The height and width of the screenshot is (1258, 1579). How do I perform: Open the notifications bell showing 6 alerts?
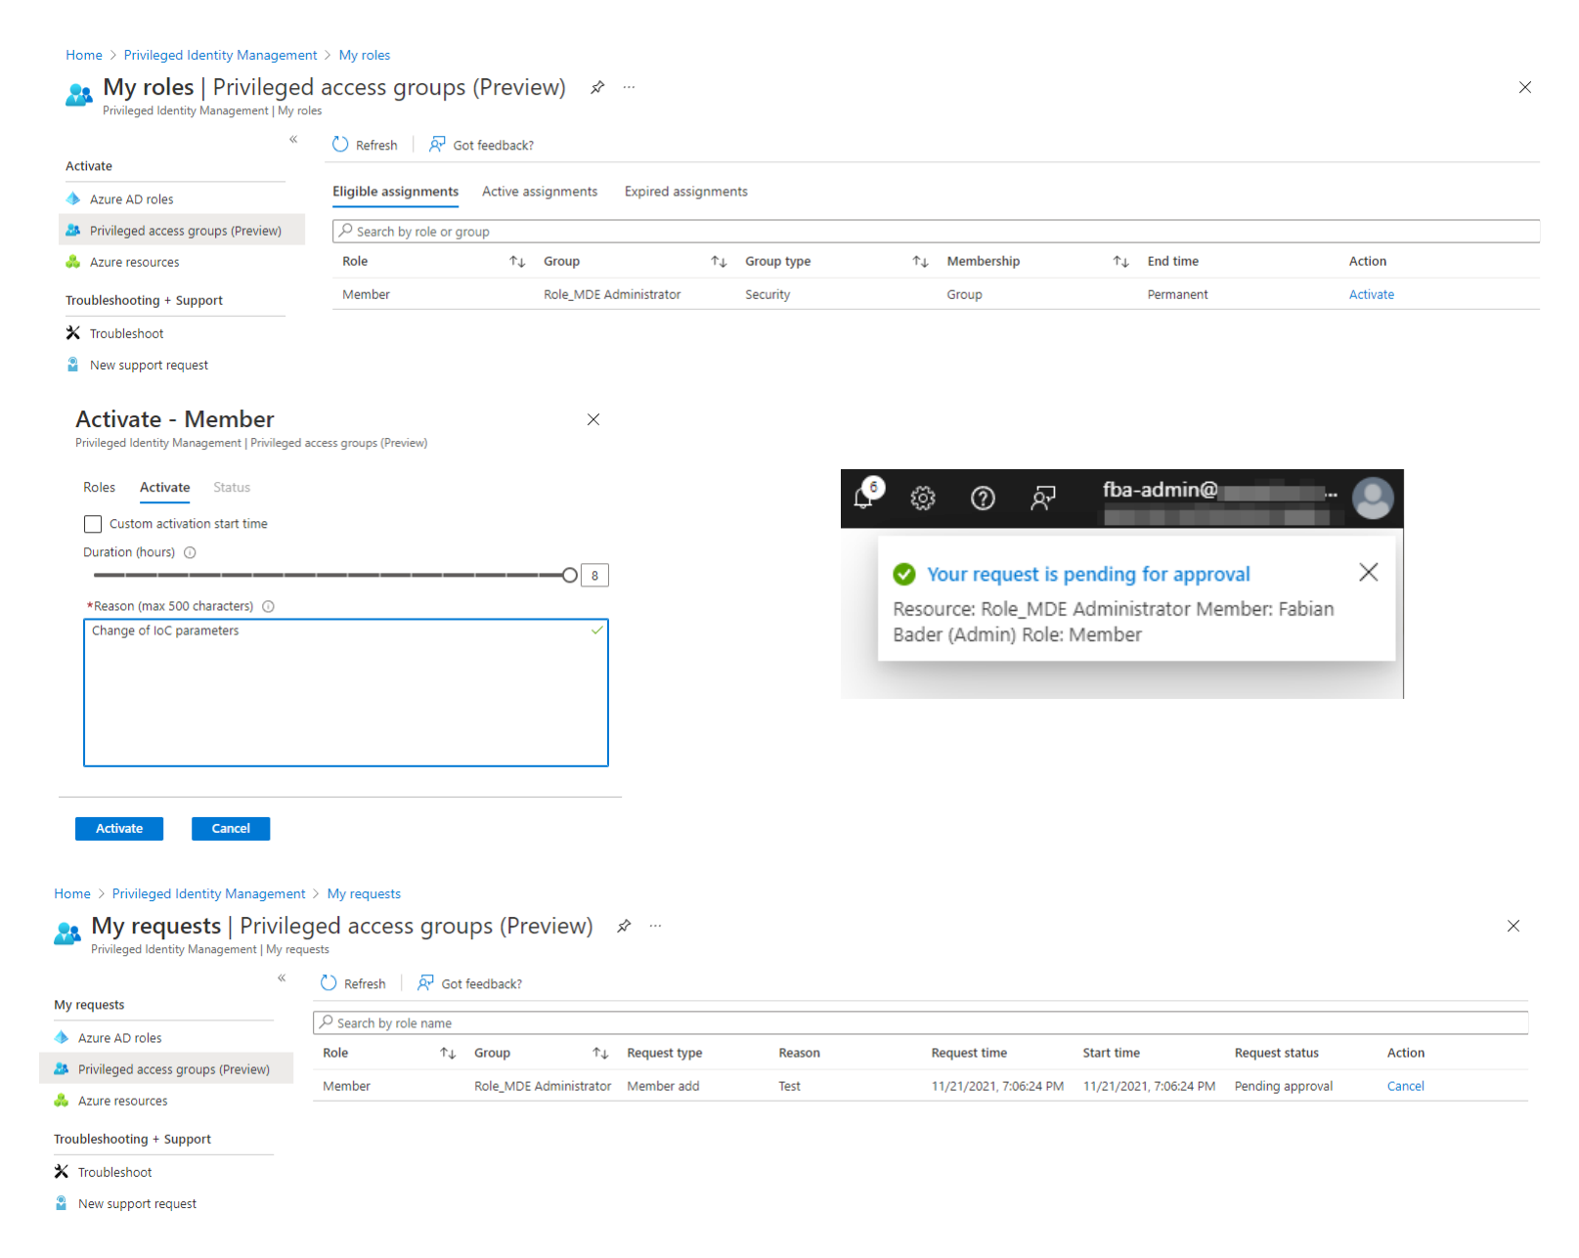click(865, 499)
